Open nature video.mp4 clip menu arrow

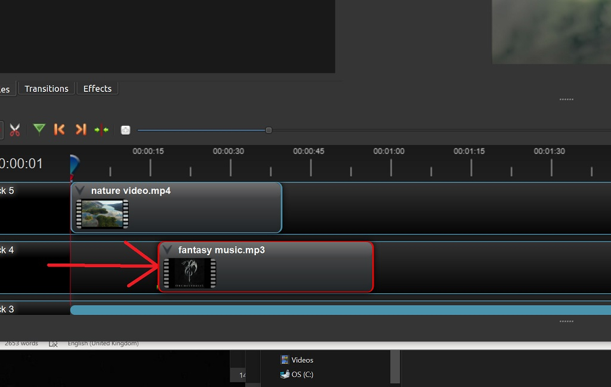pyautogui.click(x=80, y=190)
